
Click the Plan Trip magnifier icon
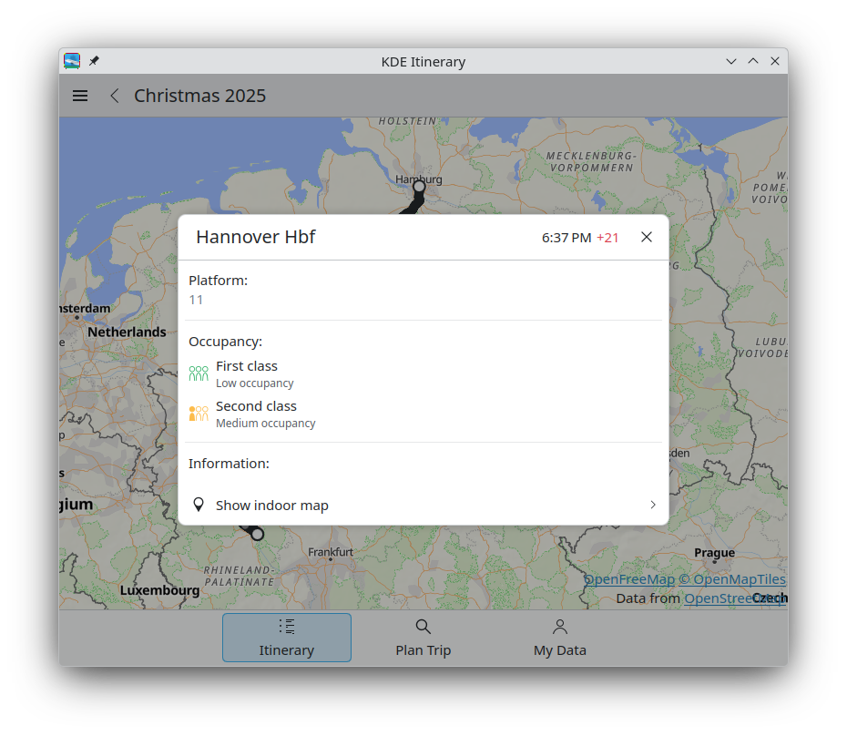click(423, 627)
